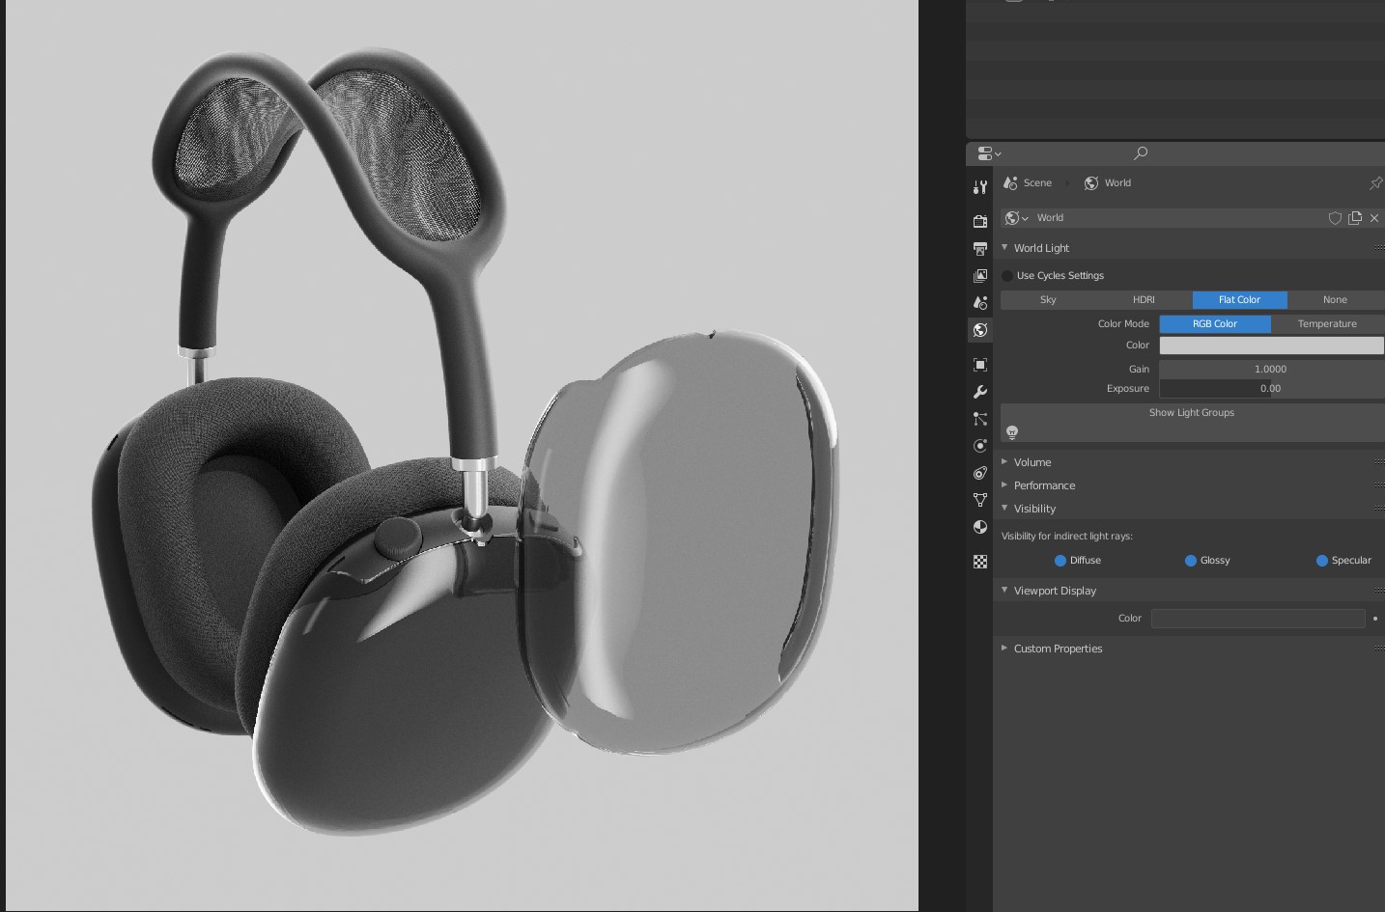Open the Tool properties tab
This screenshot has height=912, width=1385.
tap(980, 187)
